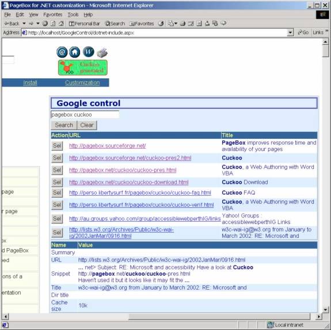This screenshot has width=331, height=330.
Task: Click the Back toolbar button
Action: [x=12, y=24]
